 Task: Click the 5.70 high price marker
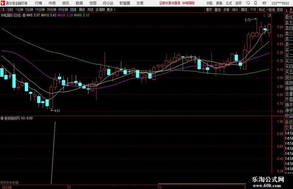[248, 20]
